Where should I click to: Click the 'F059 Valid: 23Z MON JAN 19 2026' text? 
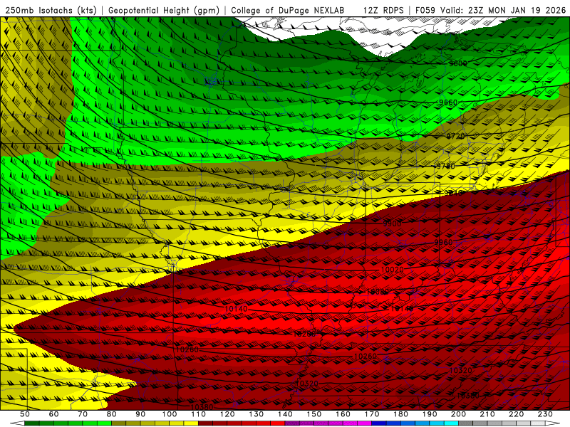pyautogui.click(x=490, y=11)
